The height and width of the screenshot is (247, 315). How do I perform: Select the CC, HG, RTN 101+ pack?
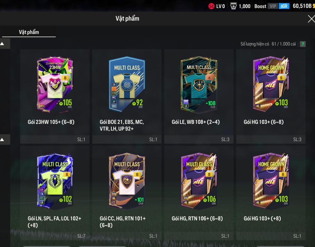(x=127, y=193)
